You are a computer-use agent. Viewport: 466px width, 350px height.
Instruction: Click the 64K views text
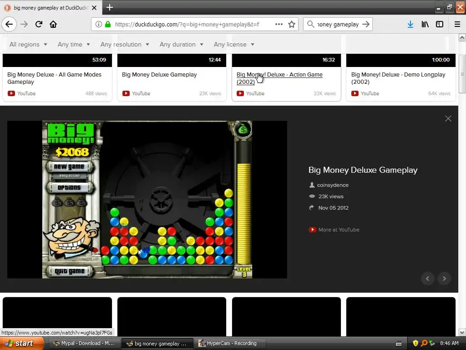coord(439,93)
